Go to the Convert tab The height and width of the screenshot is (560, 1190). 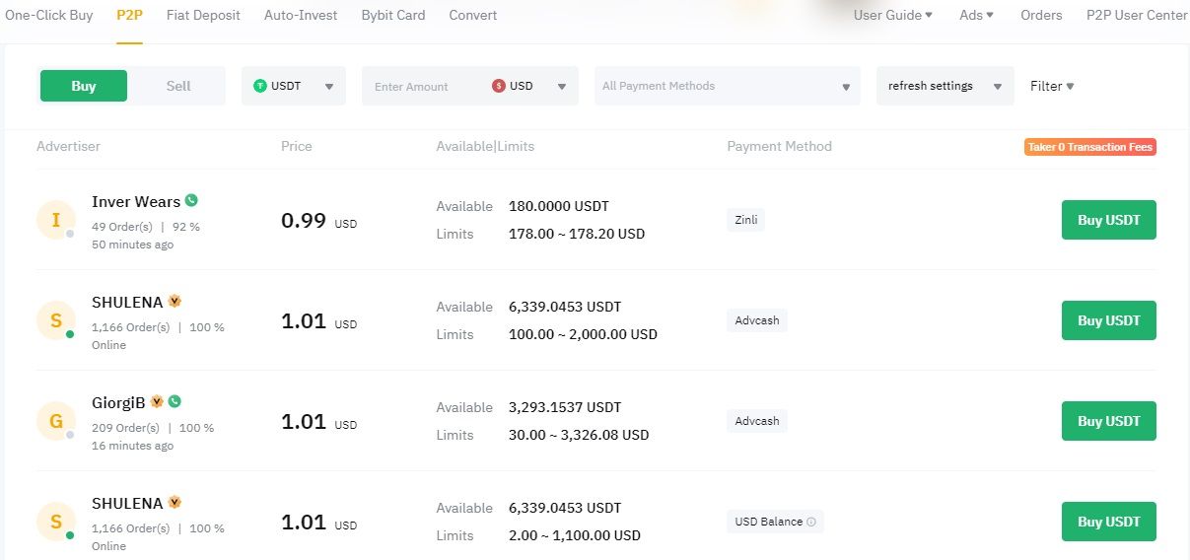coord(473,15)
